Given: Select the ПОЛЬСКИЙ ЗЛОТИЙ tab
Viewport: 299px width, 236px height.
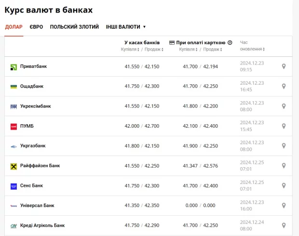Looking at the screenshot, I should click(x=74, y=27).
